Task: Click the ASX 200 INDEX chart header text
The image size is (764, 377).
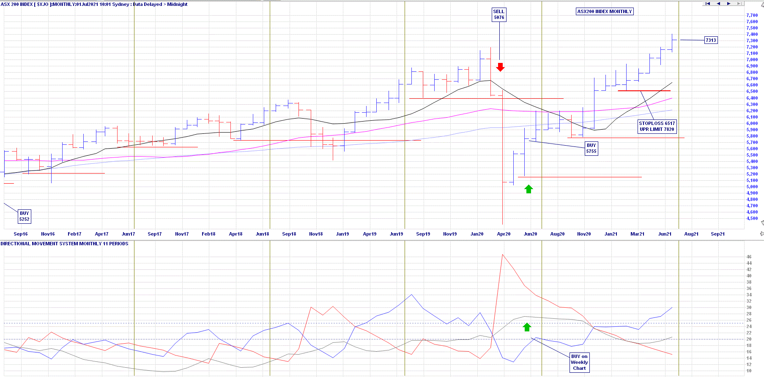Action: point(94,4)
